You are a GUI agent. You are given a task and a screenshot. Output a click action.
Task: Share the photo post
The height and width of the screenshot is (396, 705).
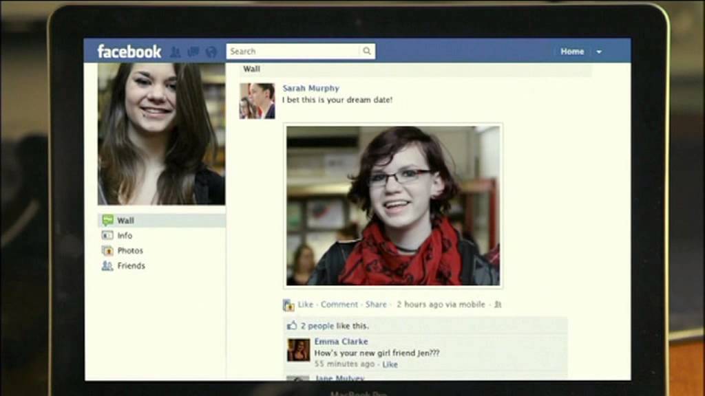tap(376, 305)
